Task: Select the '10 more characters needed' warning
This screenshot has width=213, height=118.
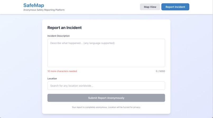Action: [x=62, y=71]
